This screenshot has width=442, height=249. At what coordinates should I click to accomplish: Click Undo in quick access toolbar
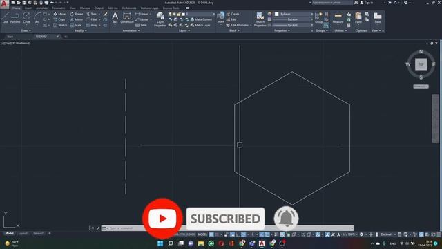pyautogui.click(x=52, y=3)
